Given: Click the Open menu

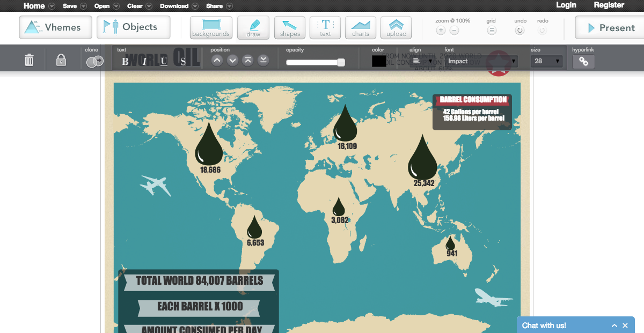Looking at the screenshot, I should pyautogui.click(x=102, y=6).
